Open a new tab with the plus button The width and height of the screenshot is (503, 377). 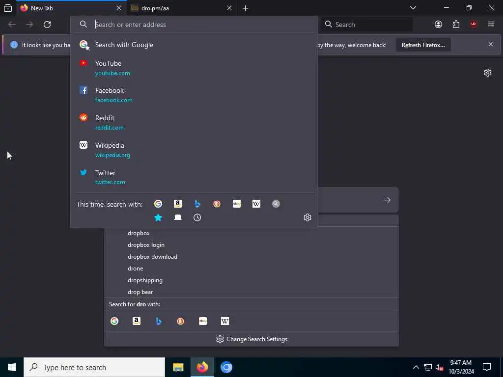tap(246, 8)
